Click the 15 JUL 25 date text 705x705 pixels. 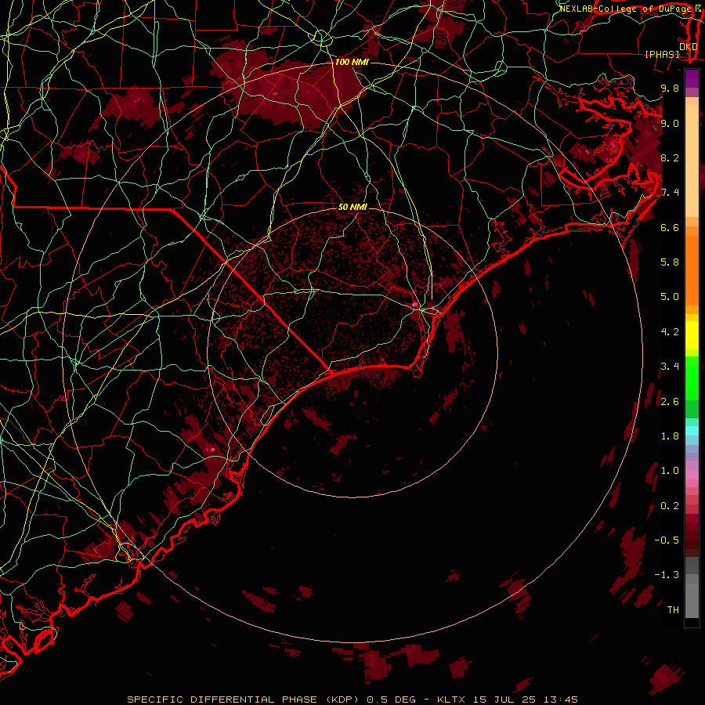click(x=504, y=700)
